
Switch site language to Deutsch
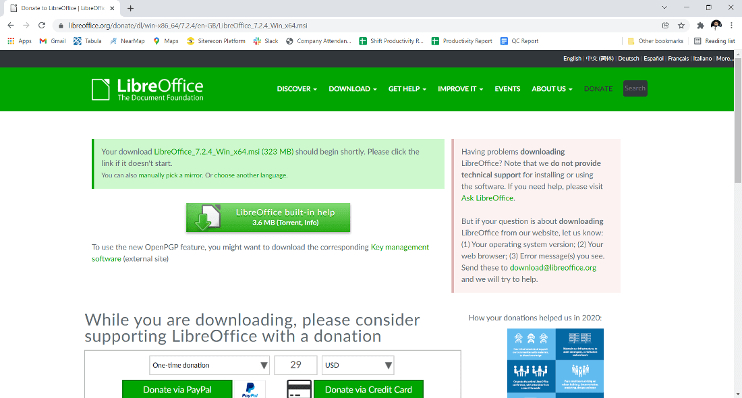(629, 59)
